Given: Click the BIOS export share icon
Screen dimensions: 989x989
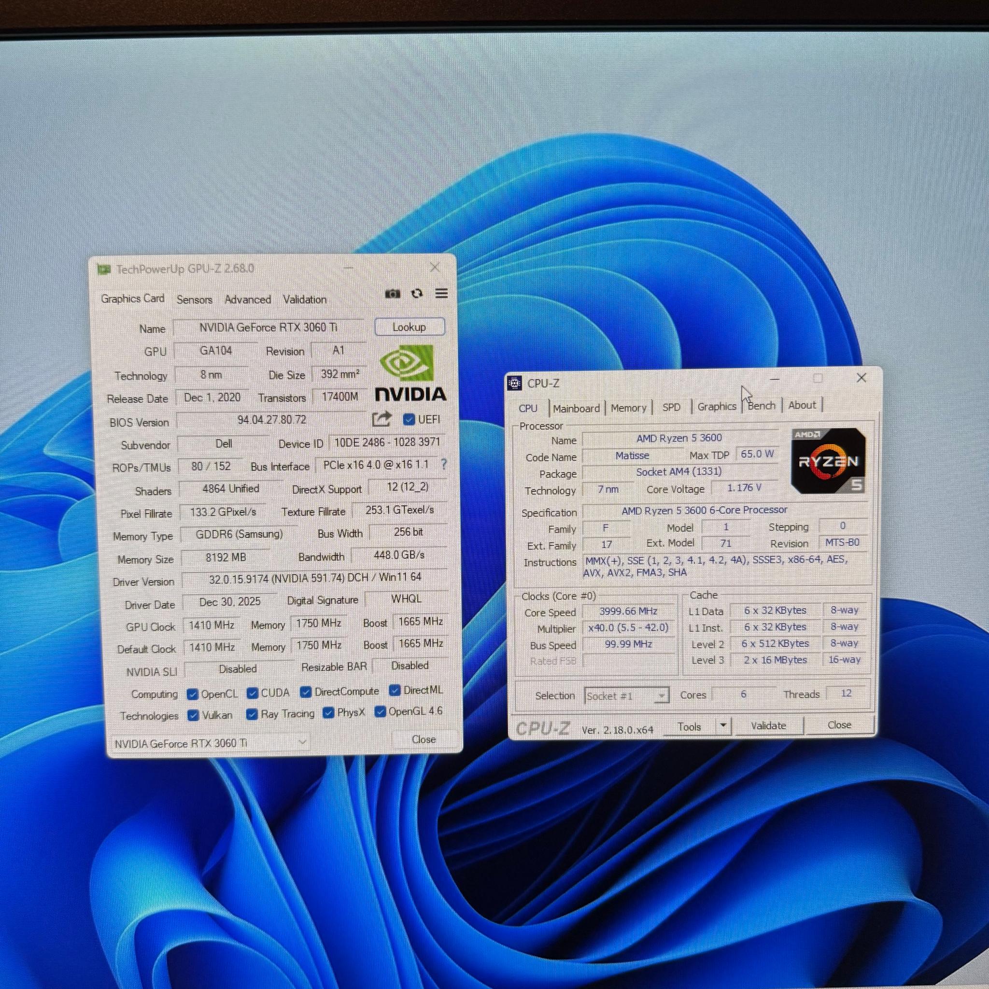Looking at the screenshot, I should pyautogui.click(x=381, y=419).
